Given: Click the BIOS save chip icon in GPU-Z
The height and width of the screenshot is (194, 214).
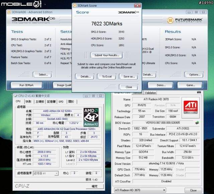Looking at the screenshot, I should point(197,123).
